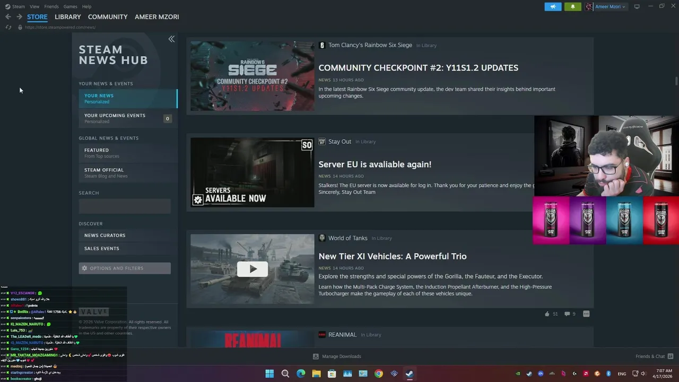679x382 pixels.
Task: Select Your Upcoming Events
Action: [x=128, y=118]
